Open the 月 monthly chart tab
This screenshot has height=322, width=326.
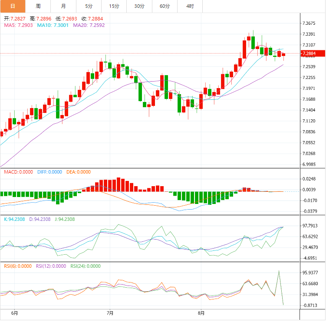click(64, 6)
